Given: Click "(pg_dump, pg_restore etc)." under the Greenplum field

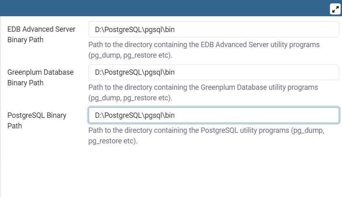Looking at the screenshot, I should pos(130,98).
